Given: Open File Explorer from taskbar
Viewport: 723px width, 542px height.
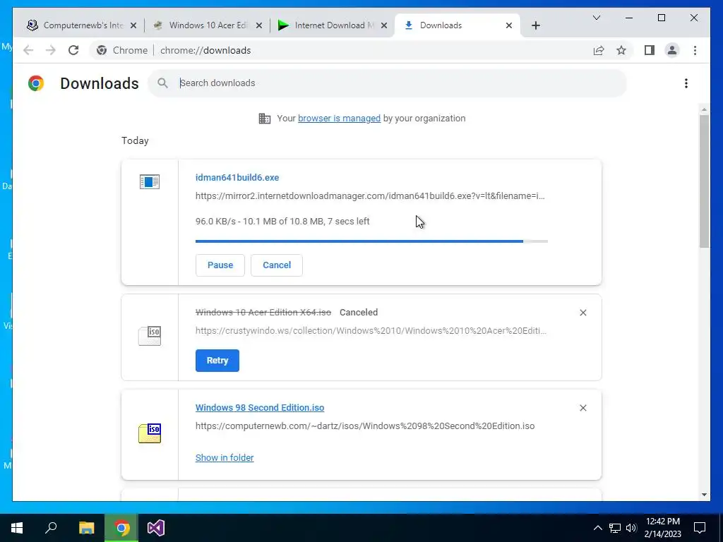Looking at the screenshot, I should click(x=86, y=528).
